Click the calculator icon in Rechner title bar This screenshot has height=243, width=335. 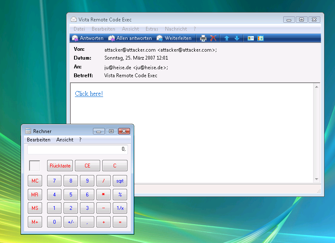click(x=28, y=131)
